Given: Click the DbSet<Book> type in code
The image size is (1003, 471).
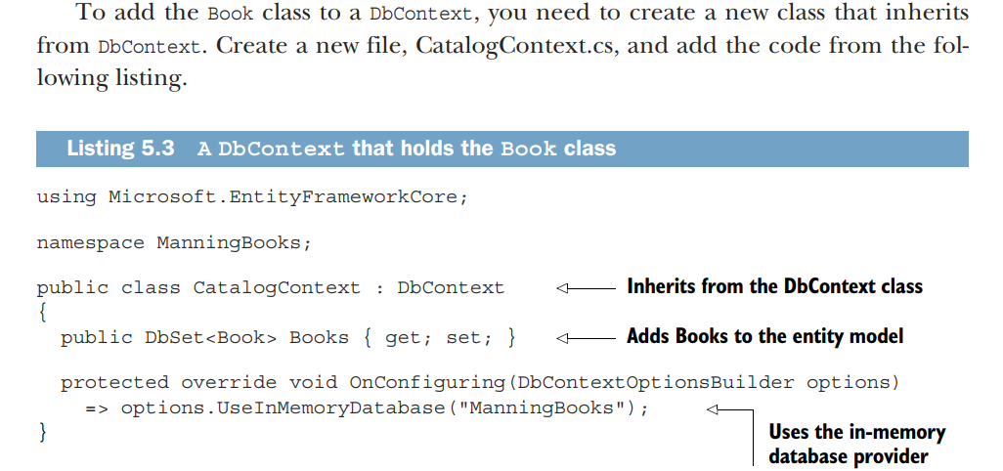Looking at the screenshot, I should pyautogui.click(x=211, y=337).
